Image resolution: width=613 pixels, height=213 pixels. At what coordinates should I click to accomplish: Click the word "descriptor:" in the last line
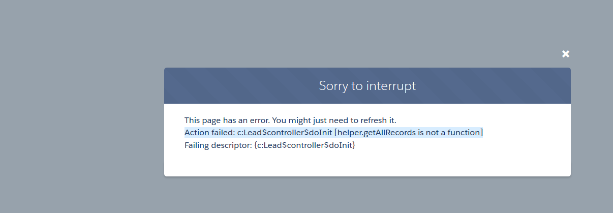[232, 145]
